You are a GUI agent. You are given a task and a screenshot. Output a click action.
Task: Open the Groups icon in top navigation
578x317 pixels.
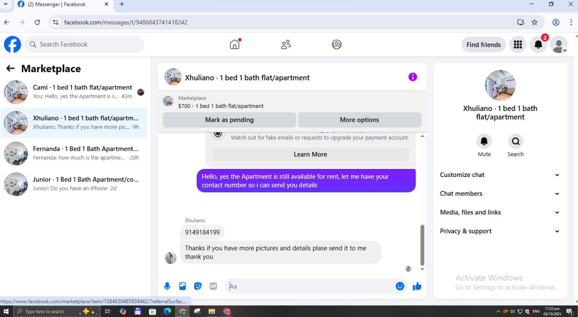(336, 44)
